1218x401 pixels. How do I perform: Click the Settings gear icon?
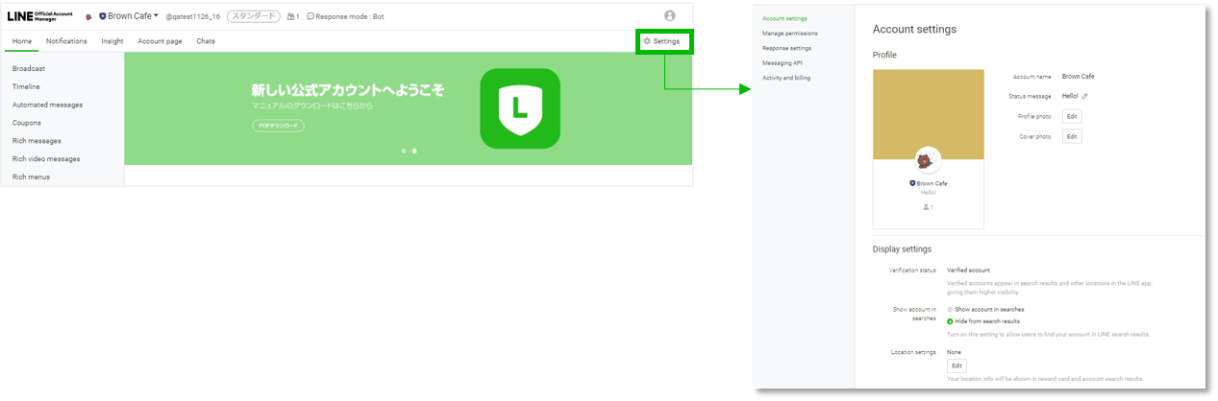tap(647, 41)
